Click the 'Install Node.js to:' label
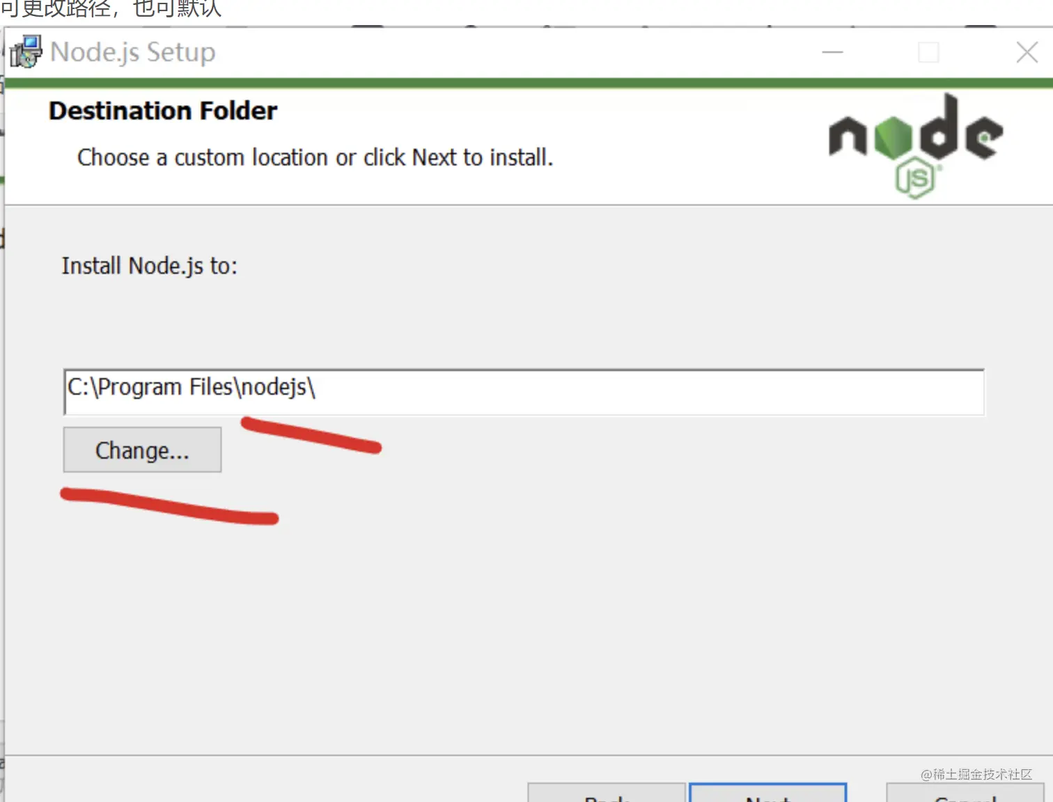Screen dimensions: 1053x802 click(x=149, y=266)
